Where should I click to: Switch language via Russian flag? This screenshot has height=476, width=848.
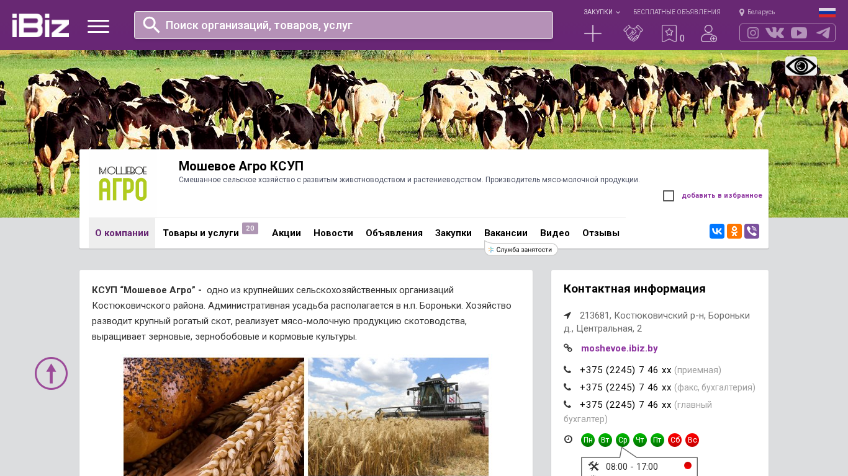point(827,12)
